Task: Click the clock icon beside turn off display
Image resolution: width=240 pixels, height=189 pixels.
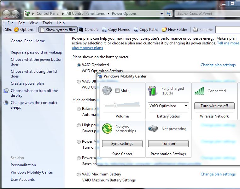Action: coord(6,91)
